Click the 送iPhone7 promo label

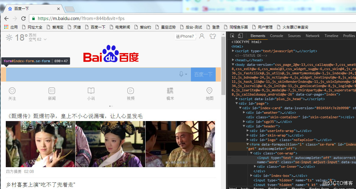click(185, 36)
